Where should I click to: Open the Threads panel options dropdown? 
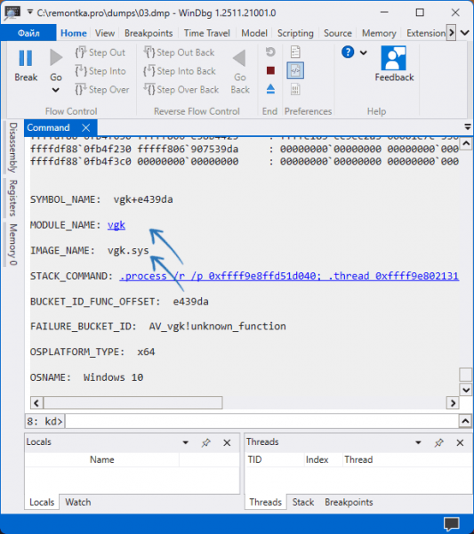tap(418, 442)
